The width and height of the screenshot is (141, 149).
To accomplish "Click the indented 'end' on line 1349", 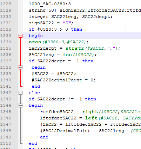I will point(44,137).
